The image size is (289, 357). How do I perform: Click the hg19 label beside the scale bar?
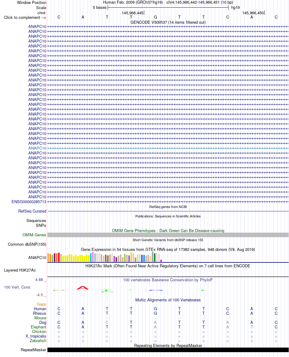235,8
